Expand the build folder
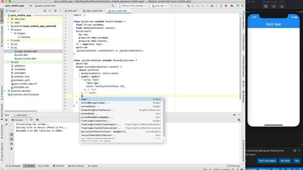The height and width of the screenshot is (170, 303). point(9,41)
